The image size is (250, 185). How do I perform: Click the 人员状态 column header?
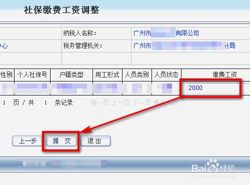(x=166, y=74)
